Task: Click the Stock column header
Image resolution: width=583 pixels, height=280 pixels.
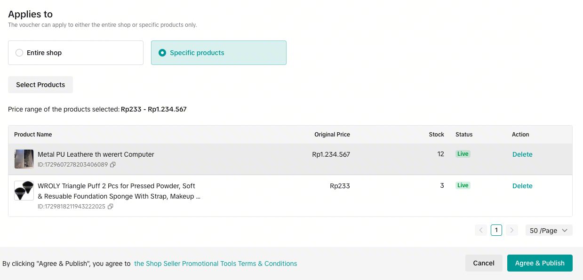Action: [x=436, y=135]
